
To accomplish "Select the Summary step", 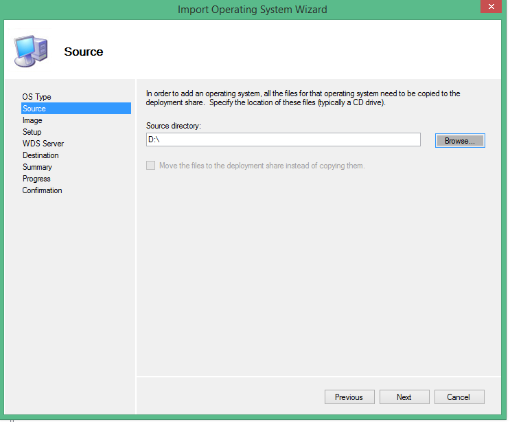I will click(x=37, y=167).
